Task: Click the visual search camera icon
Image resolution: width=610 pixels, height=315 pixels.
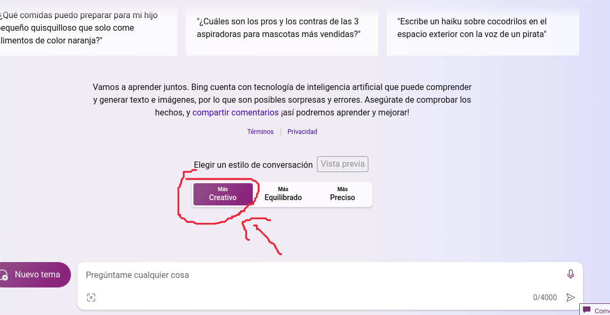Action: coord(91,298)
